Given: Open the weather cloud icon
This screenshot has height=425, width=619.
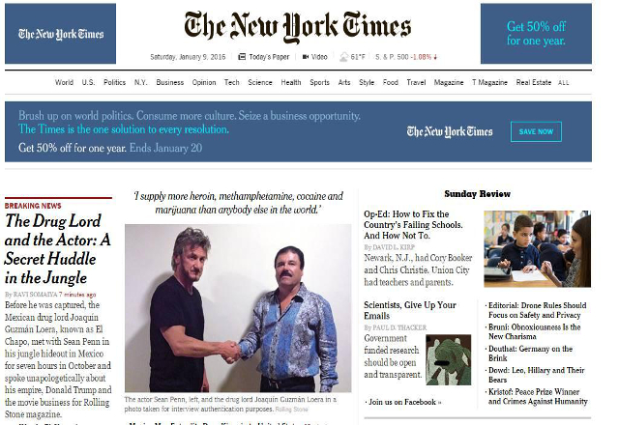Looking at the screenshot, I should (x=344, y=57).
